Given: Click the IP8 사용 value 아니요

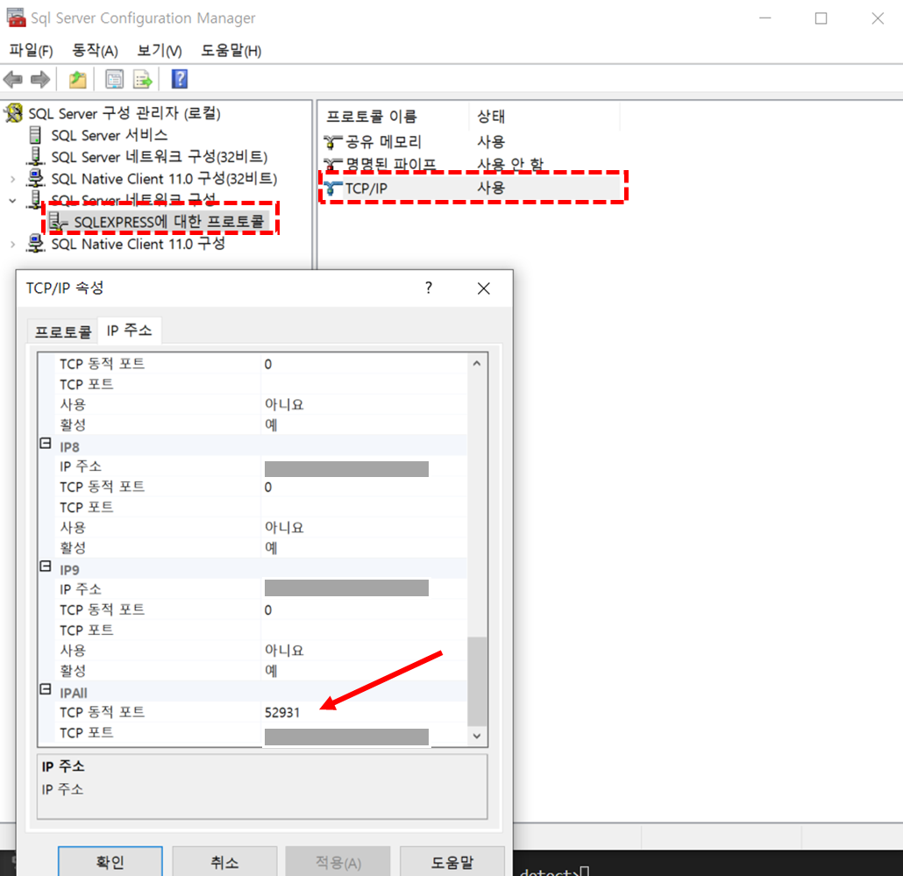Looking at the screenshot, I should (x=284, y=527).
